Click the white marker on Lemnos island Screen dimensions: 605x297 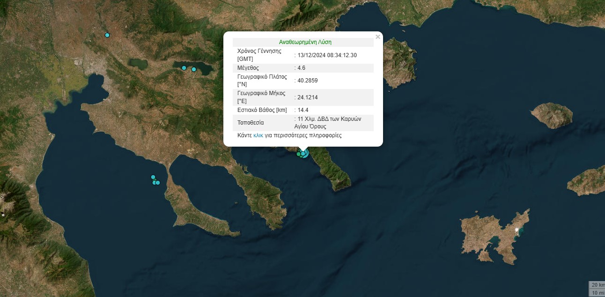(x=517, y=230)
